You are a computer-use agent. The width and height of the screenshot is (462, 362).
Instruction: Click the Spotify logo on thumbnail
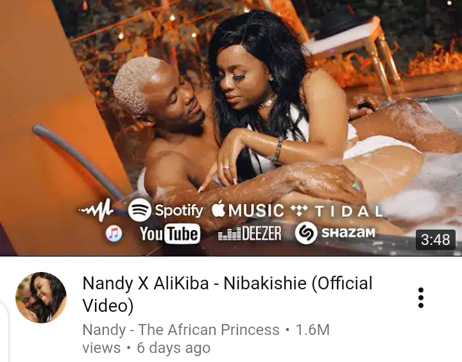pyautogui.click(x=166, y=210)
